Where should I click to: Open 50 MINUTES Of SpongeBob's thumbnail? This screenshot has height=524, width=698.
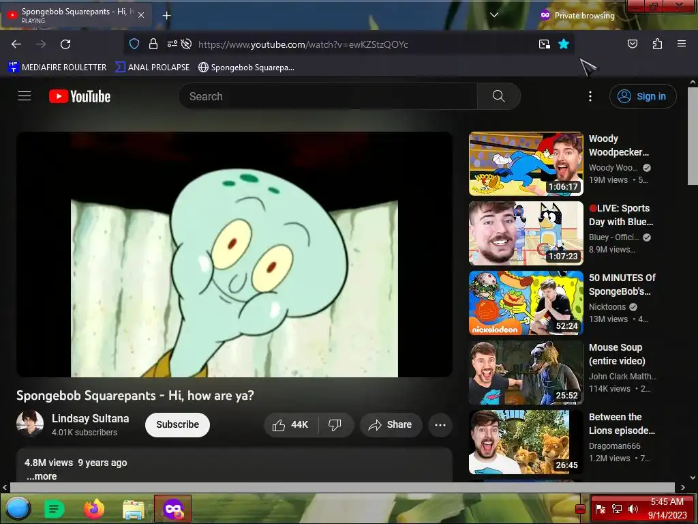pyautogui.click(x=526, y=303)
